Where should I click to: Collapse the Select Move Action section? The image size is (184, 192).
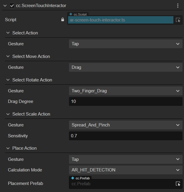(x=8, y=56)
